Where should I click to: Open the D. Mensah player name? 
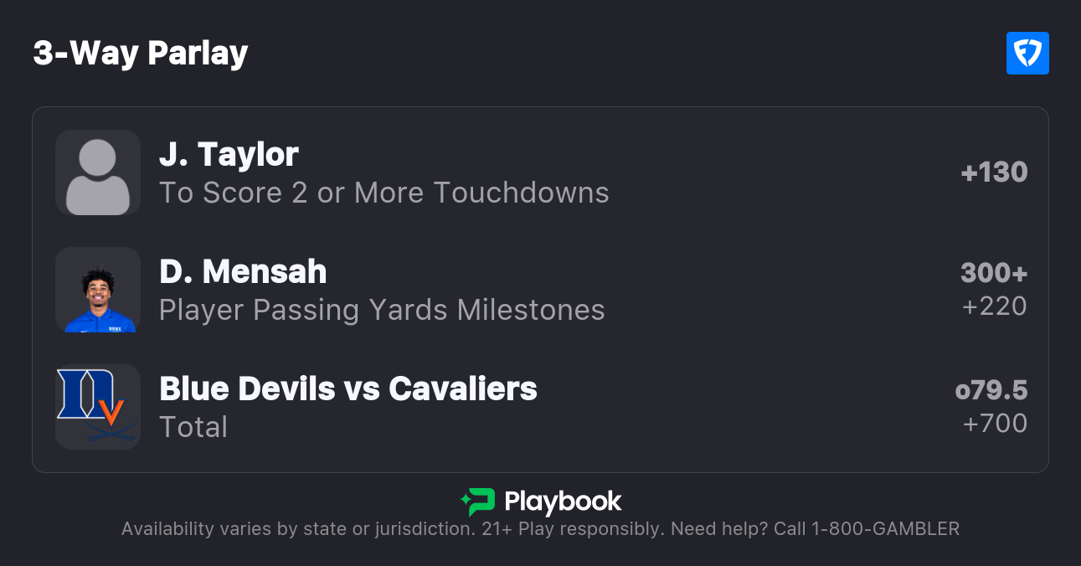tap(243, 272)
